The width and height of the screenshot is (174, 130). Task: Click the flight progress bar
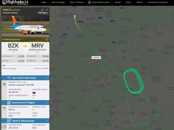pos(25,65)
